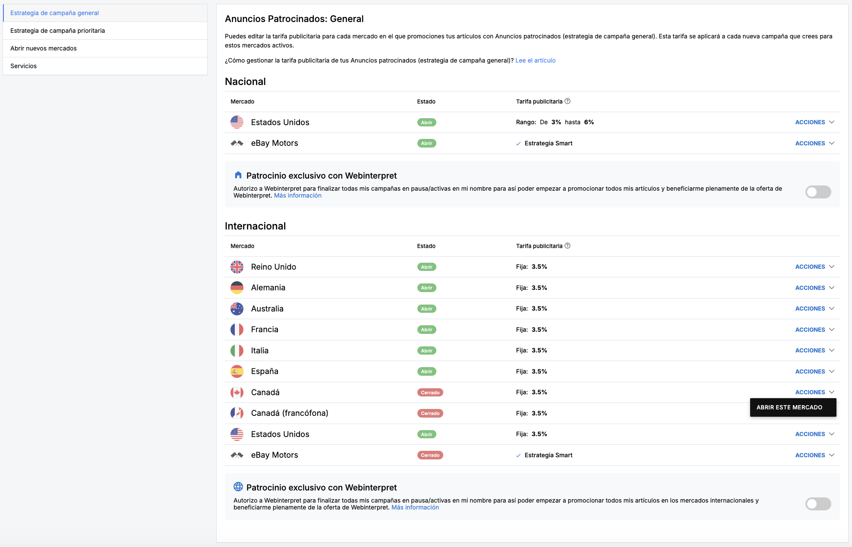
Task: Click the Nacional section heading
Action: pos(245,82)
